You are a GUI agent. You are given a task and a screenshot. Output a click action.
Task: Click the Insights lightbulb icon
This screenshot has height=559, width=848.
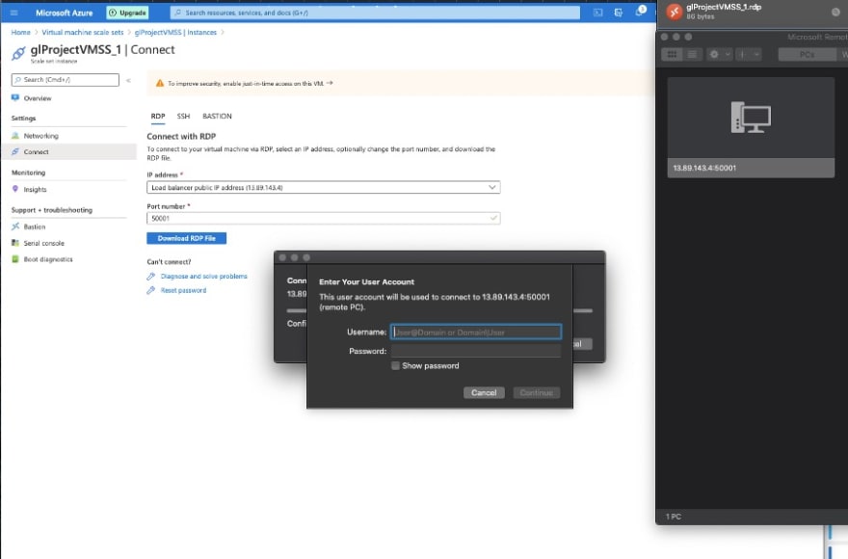point(15,189)
